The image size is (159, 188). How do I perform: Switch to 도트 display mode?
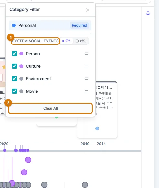66,41
